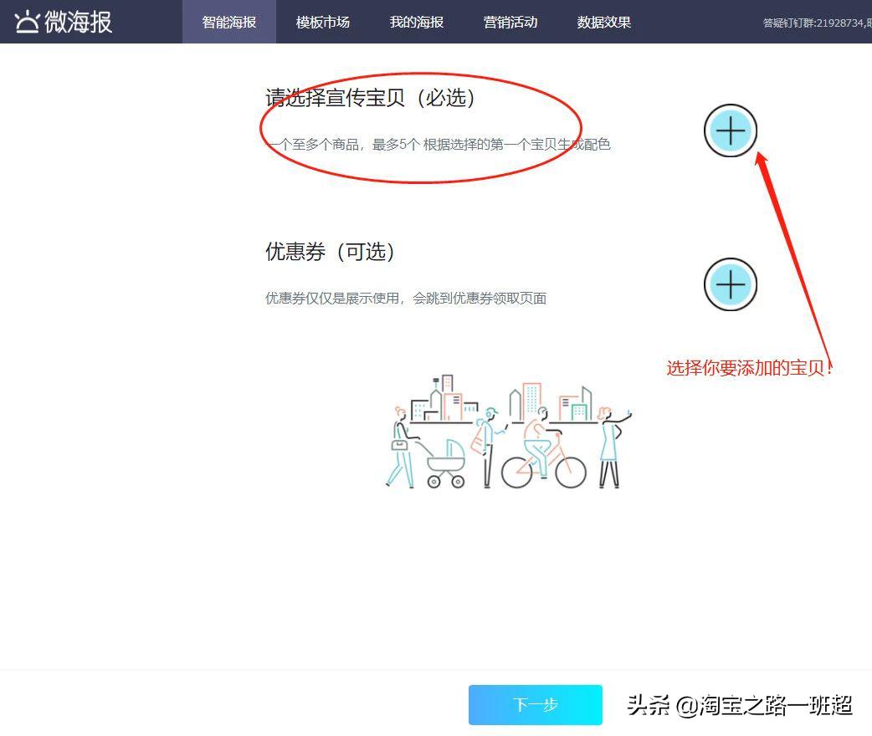872x736 pixels.
Task: Select the 智能海报 nav item
Action: [228, 23]
